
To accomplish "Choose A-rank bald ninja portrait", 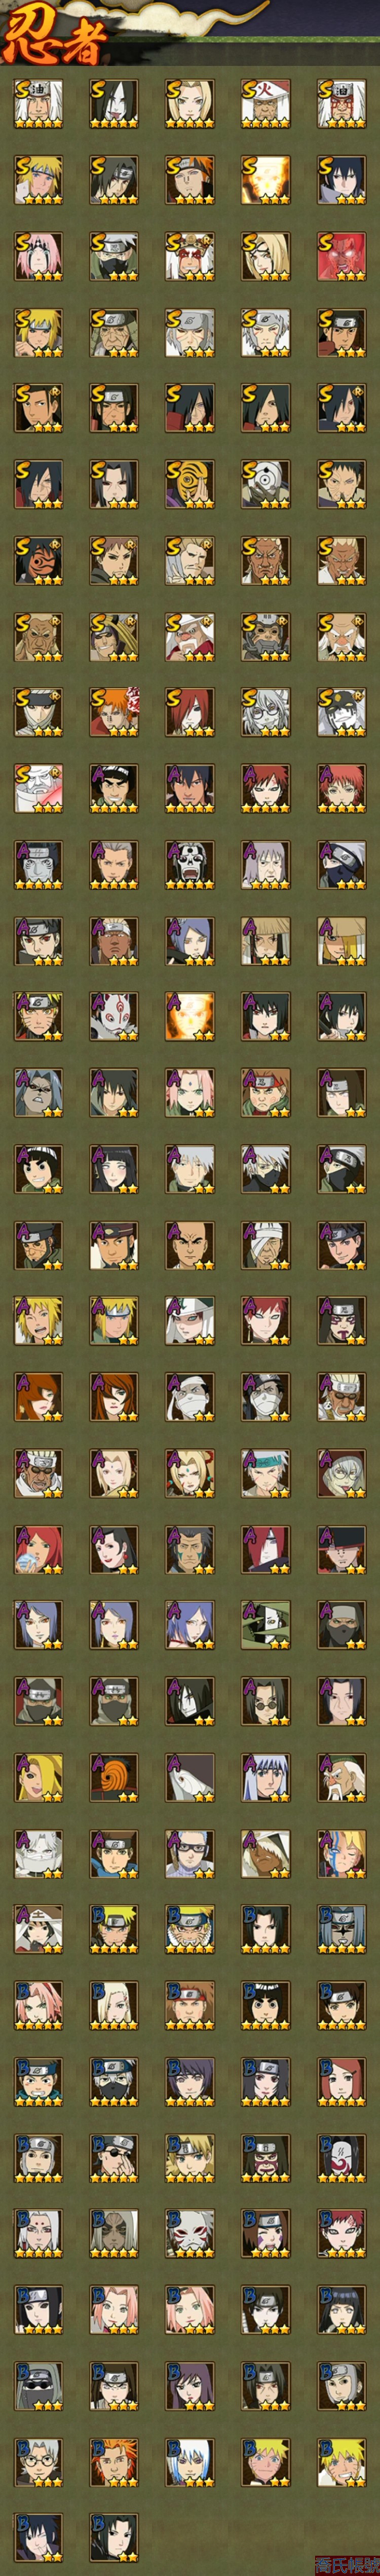I will 190,1244.
